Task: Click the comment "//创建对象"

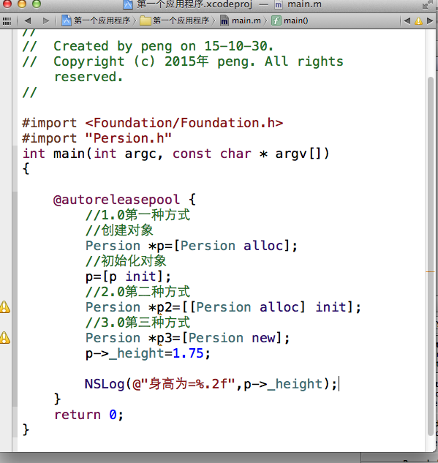Action: coord(119,230)
